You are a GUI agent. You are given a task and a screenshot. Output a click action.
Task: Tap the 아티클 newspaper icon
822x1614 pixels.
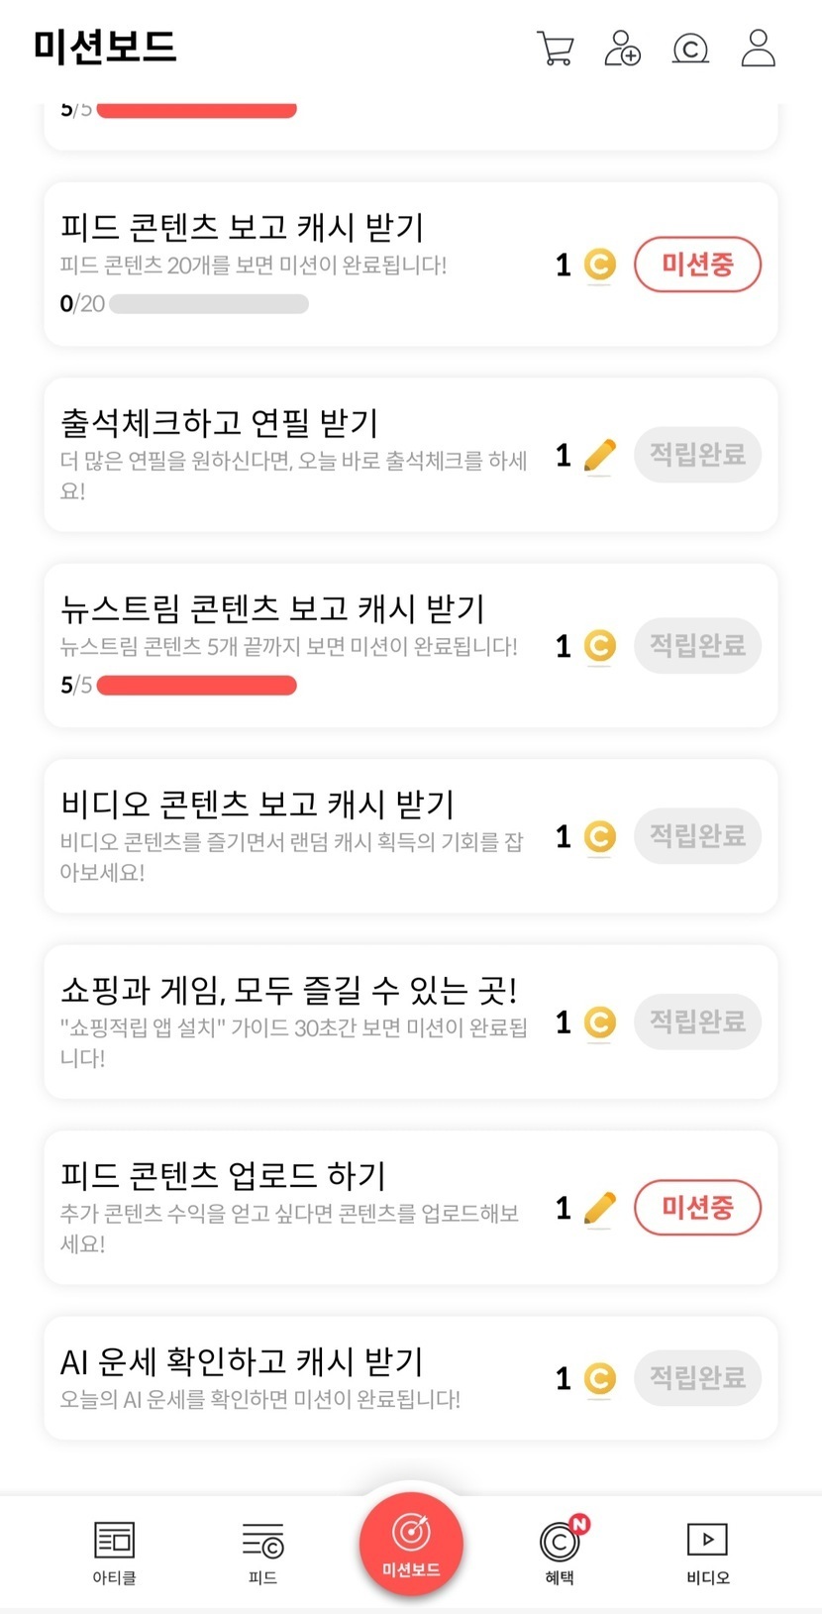tap(114, 1541)
